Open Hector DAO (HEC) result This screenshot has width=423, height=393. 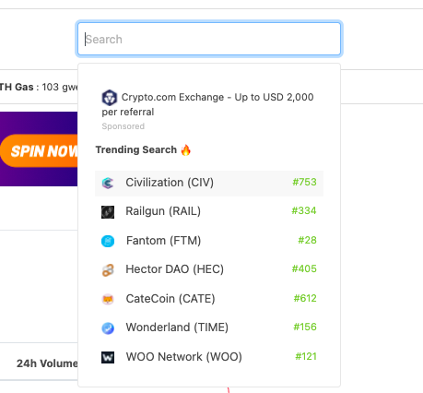click(x=209, y=269)
